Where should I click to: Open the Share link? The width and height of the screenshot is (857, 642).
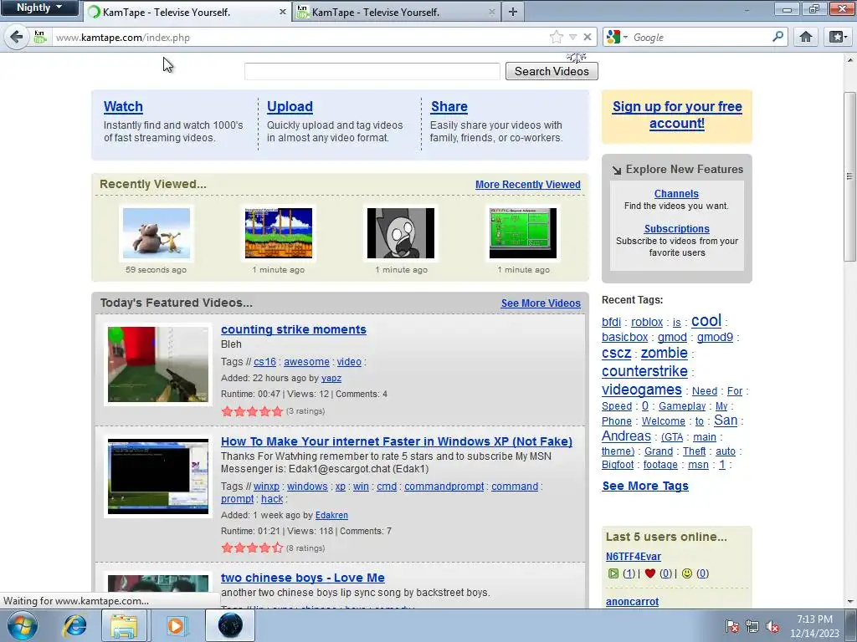[x=449, y=106]
